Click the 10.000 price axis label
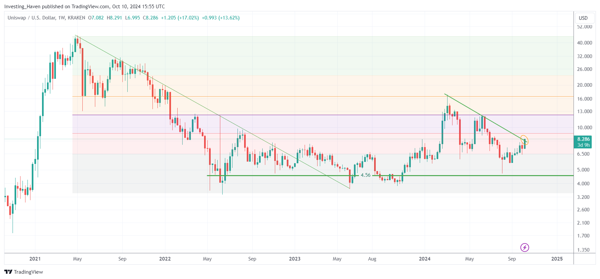 pyautogui.click(x=584, y=127)
